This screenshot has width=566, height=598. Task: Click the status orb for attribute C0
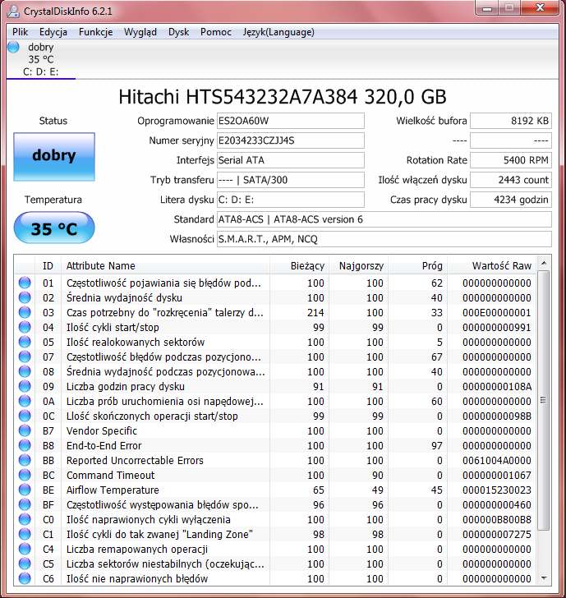point(25,519)
